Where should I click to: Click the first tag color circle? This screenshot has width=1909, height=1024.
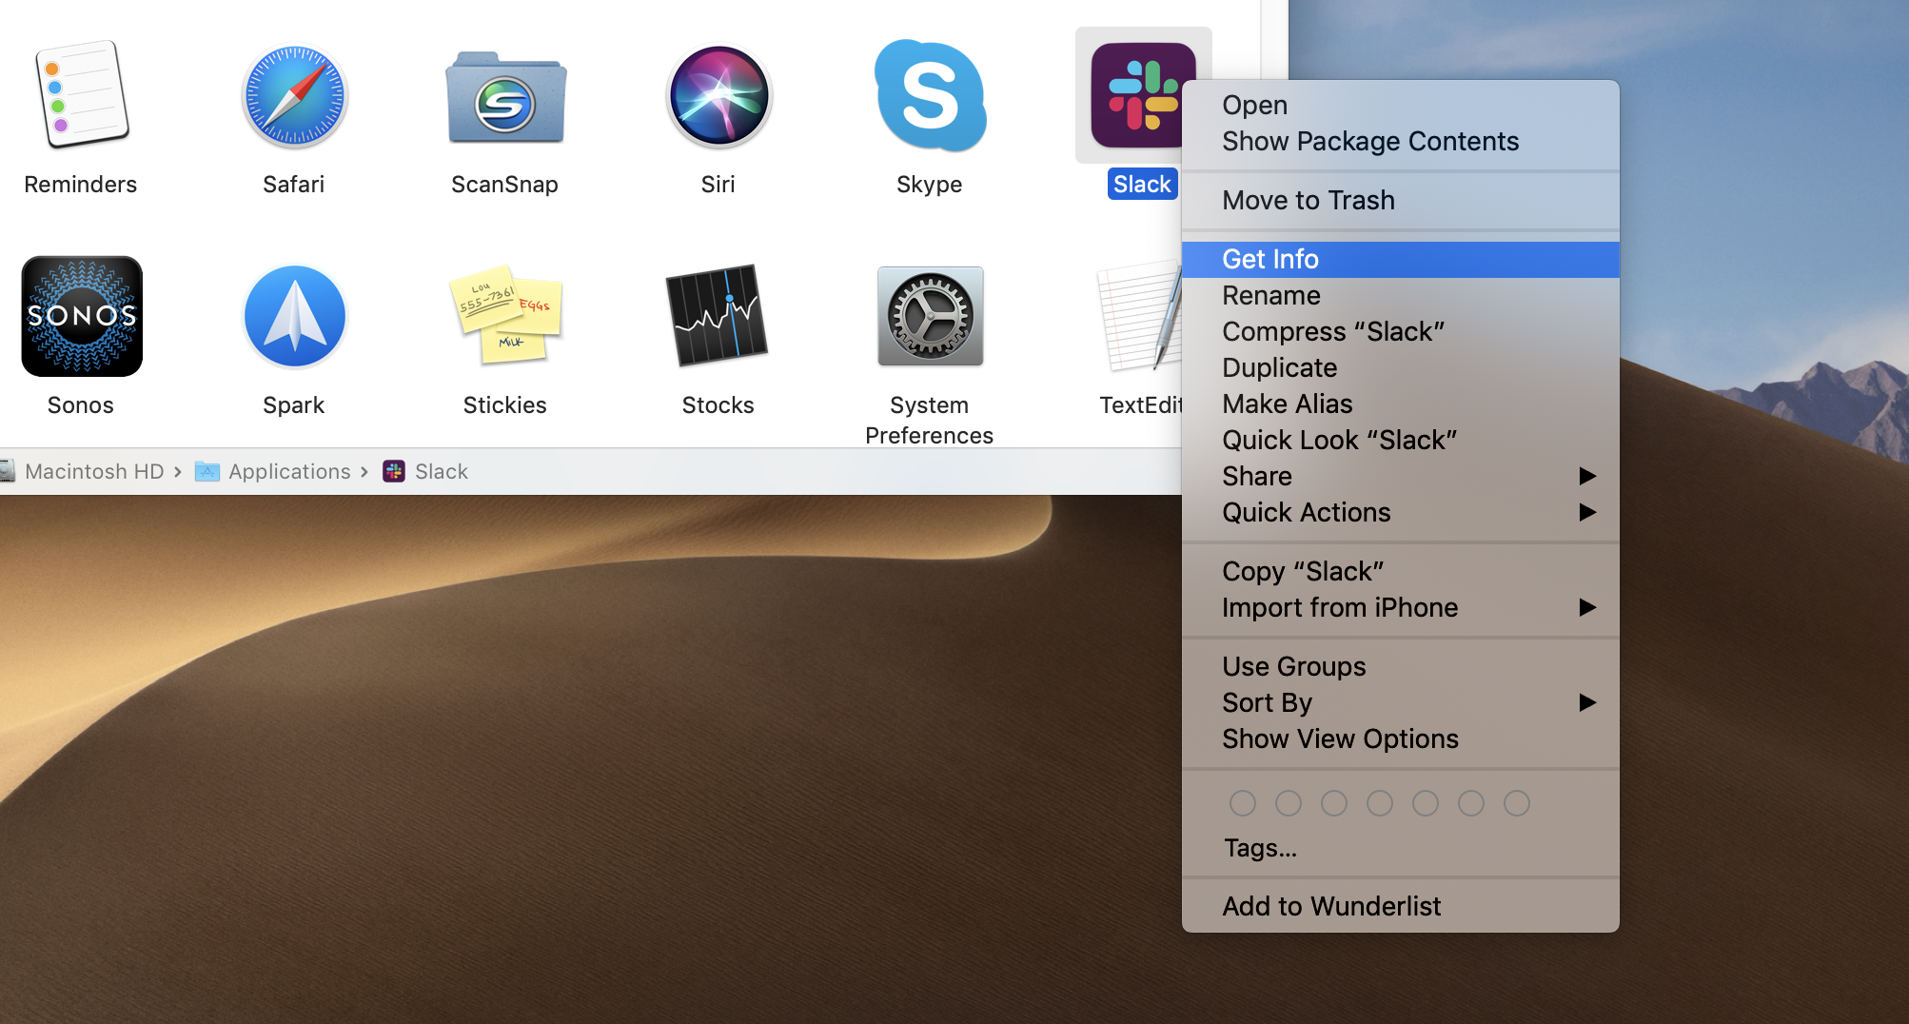(1242, 803)
